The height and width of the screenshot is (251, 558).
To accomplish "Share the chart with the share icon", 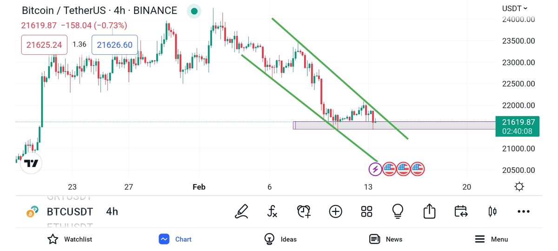I will (x=429, y=211).
